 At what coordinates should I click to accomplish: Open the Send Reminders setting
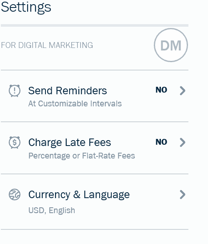point(95,96)
